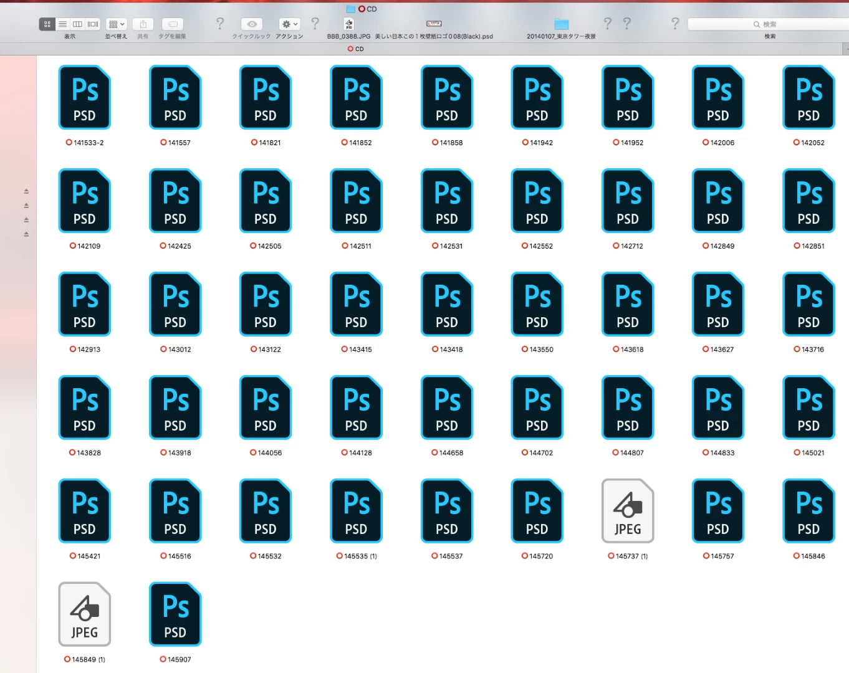The width and height of the screenshot is (849, 673).
Task: Click file name 145021
Action: point(813,453)
